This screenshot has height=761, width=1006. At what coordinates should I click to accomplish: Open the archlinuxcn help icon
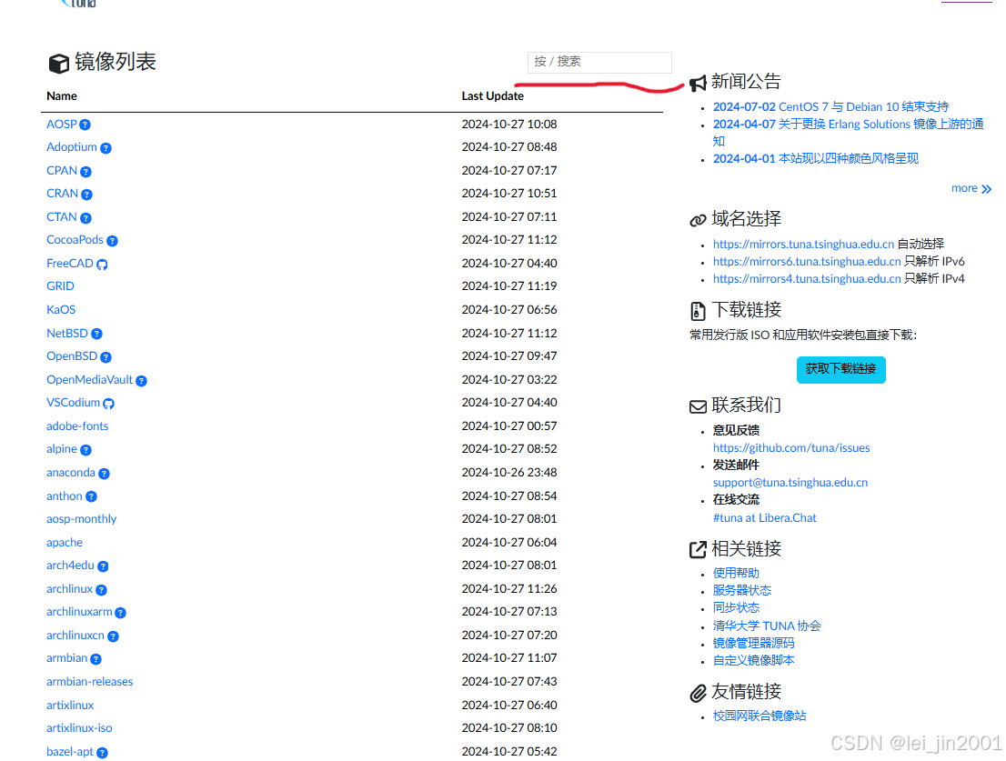(x=113, y=636)
